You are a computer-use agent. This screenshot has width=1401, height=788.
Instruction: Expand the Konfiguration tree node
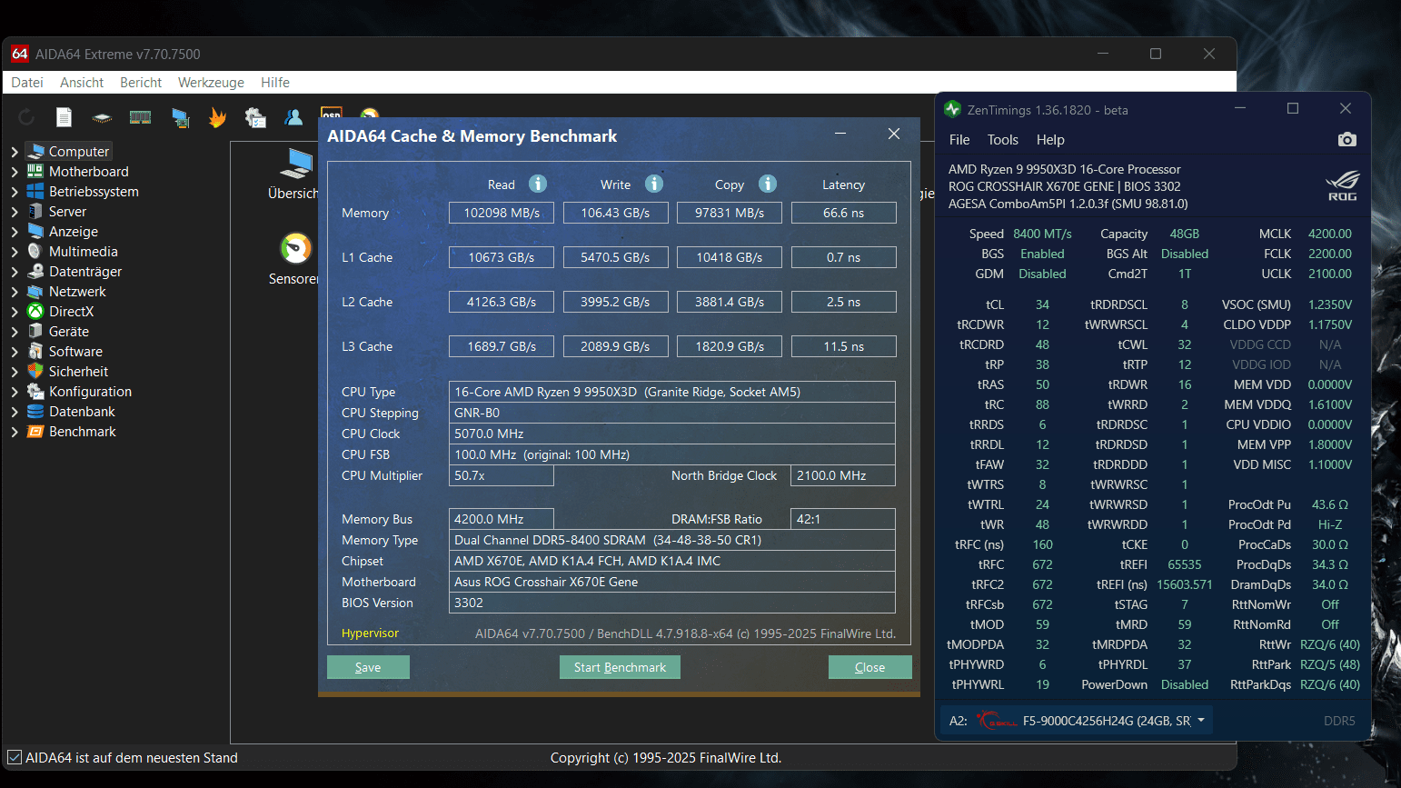coord(15,392)
